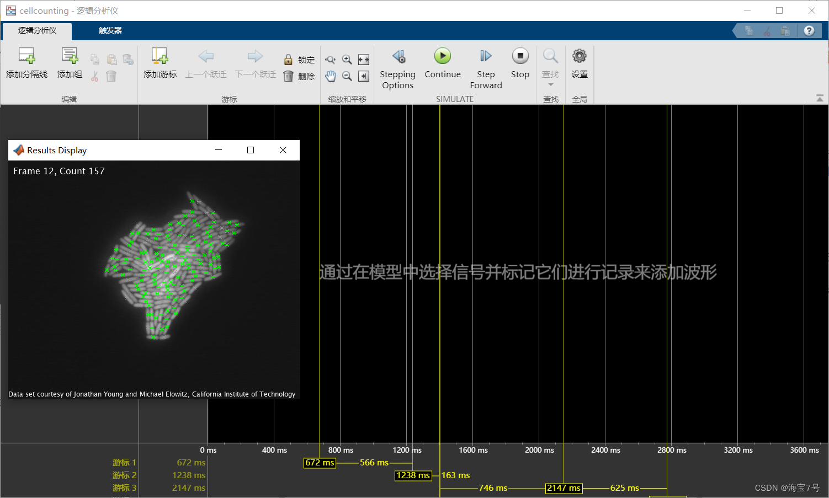Expand the 查找 dropdown arrow
Image resolution: width=829 pixels, height=498 pixels.
(x=550, y=85)
